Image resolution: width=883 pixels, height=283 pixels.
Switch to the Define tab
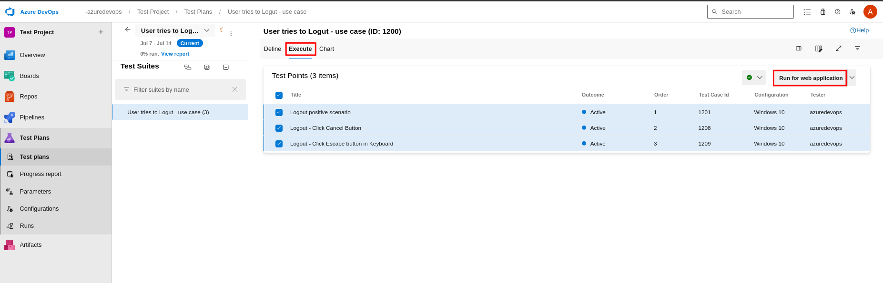[x=273, y=49]
